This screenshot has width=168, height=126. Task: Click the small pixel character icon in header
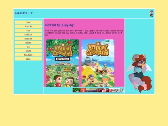151,13
